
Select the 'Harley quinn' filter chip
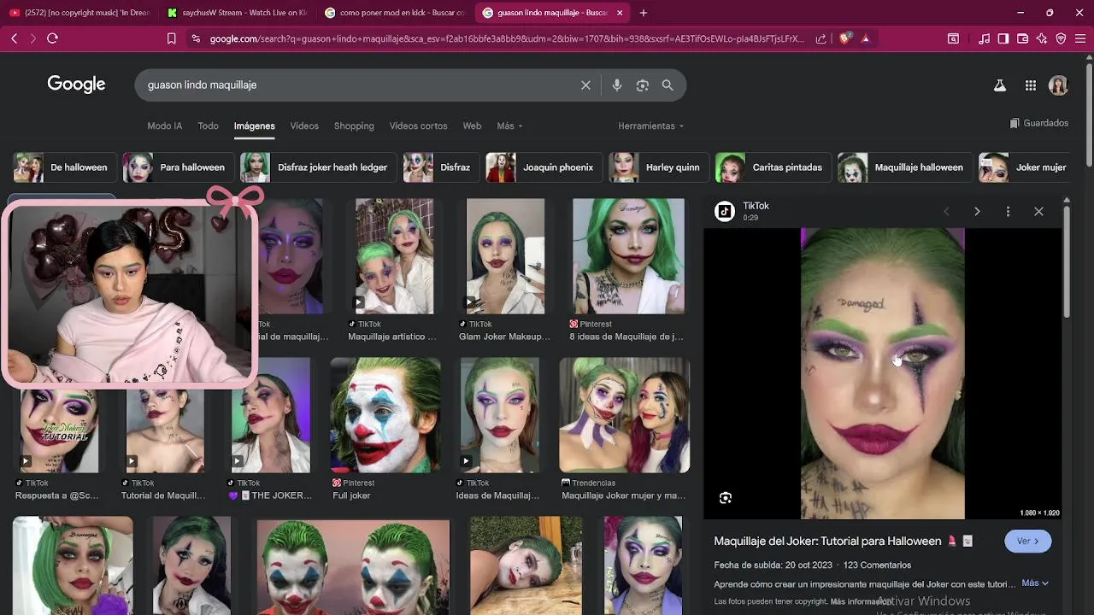(x=657, y=167)
